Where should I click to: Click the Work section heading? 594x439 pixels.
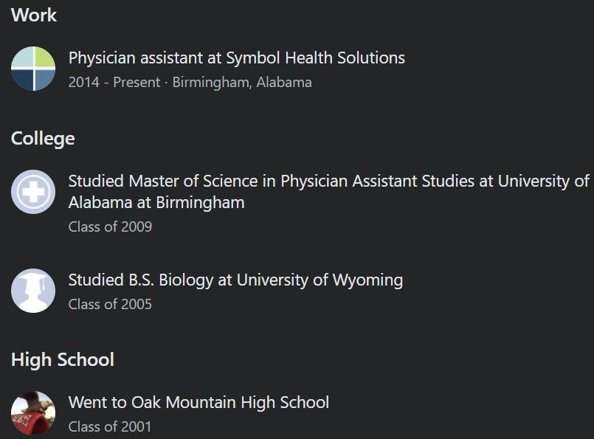[34, 15]
